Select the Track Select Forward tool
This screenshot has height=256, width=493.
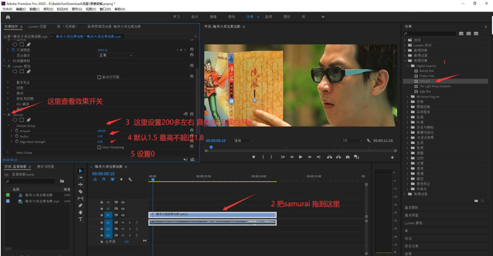[x=81, y=177]
